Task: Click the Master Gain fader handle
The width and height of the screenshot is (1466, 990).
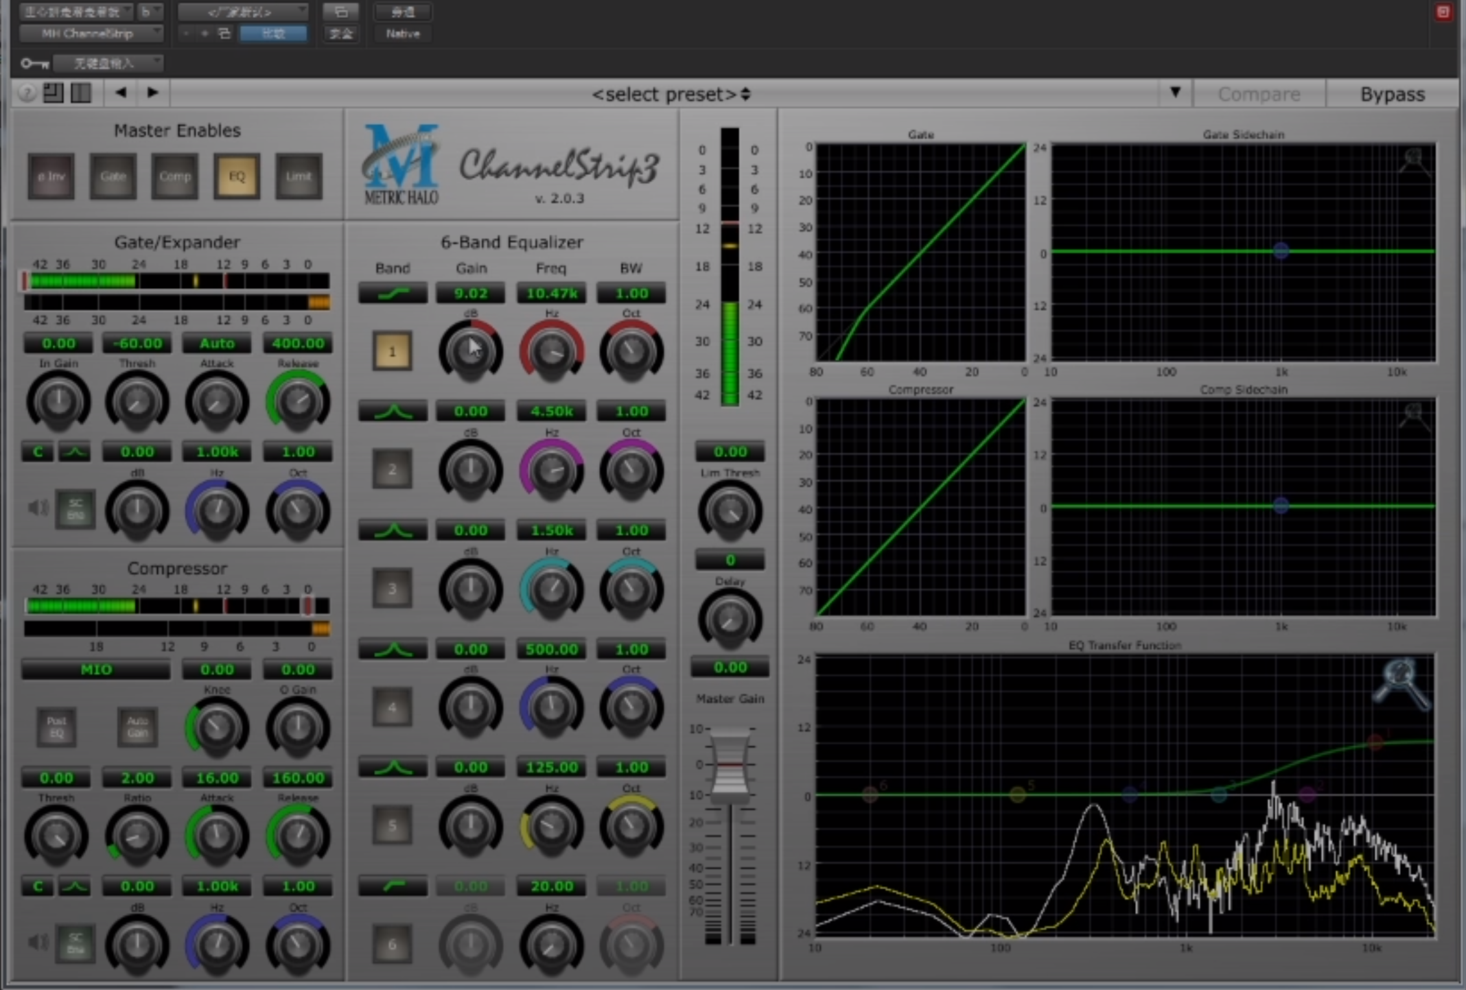Action: click(730, 765)
